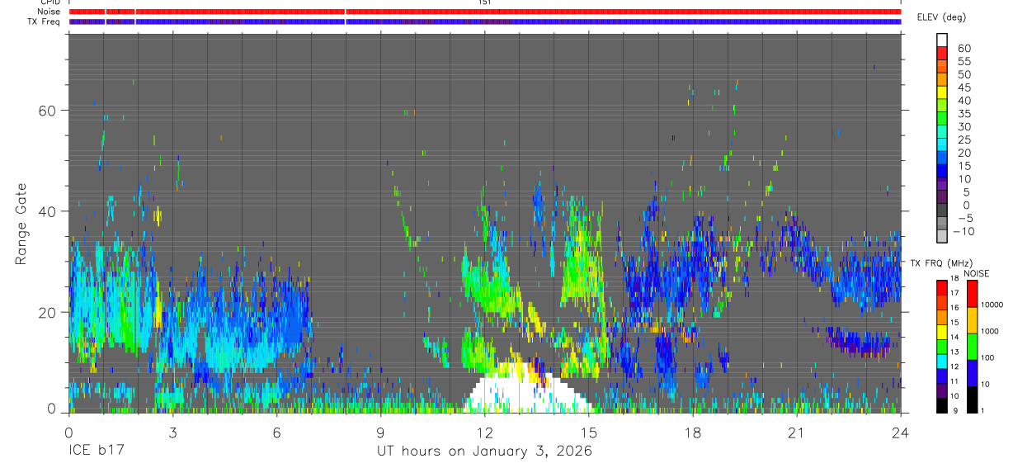The image size is (1013, 468).
Task: Pick the ELEV swatch between 50 and 55
Action: pyautogui.click(x=943, y=67)
